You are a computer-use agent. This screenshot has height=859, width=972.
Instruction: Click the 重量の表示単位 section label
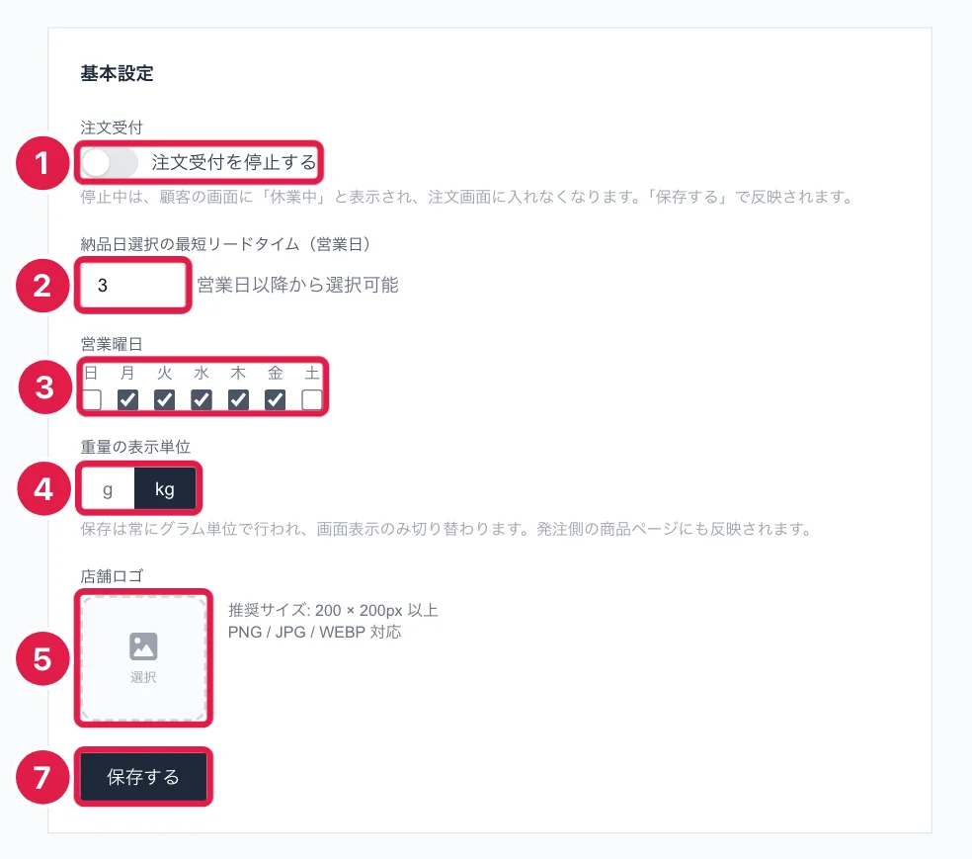(135, 447)
